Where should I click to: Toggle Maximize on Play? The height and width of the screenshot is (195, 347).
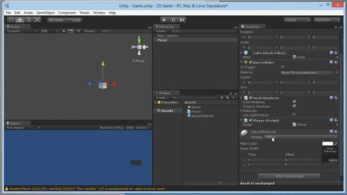pos(112,128)
